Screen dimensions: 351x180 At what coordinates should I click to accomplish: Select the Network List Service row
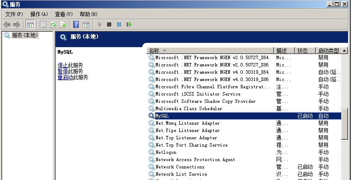(x=244, y=174)
